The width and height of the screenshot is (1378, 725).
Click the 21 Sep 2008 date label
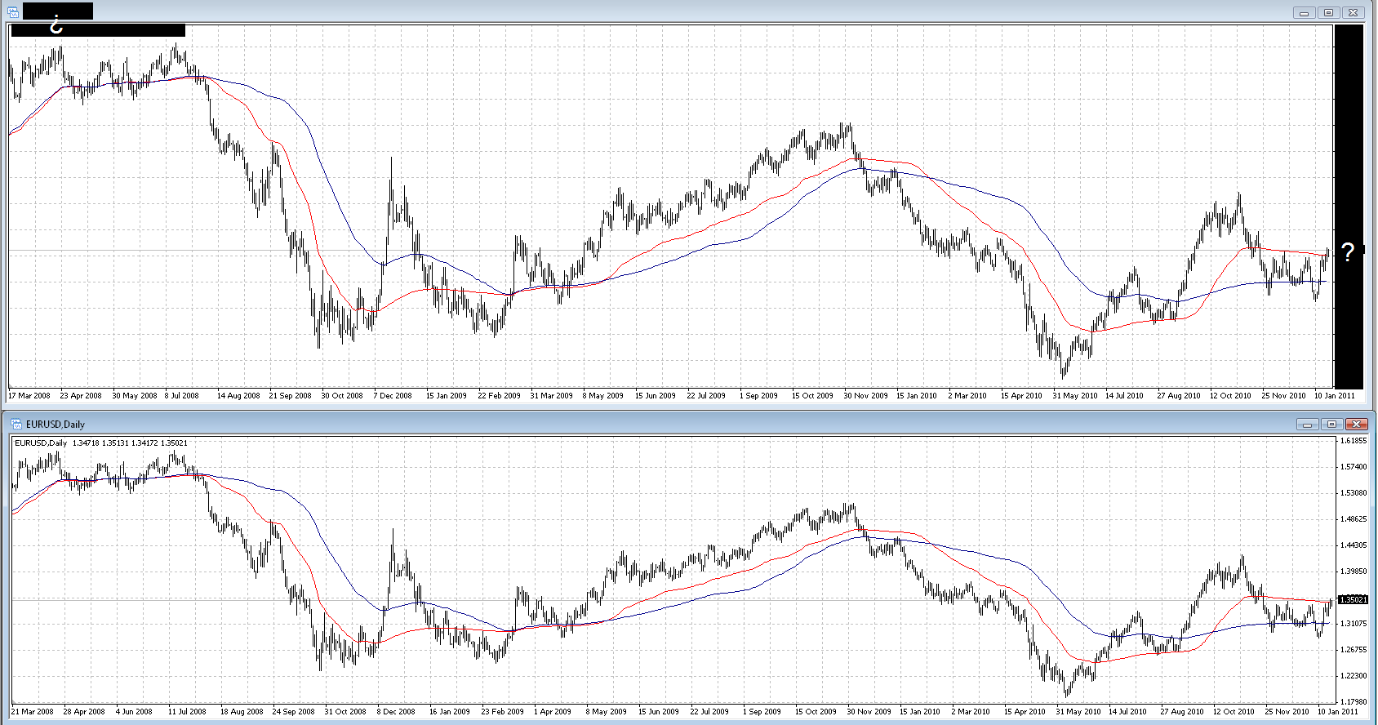pos(291,396)
